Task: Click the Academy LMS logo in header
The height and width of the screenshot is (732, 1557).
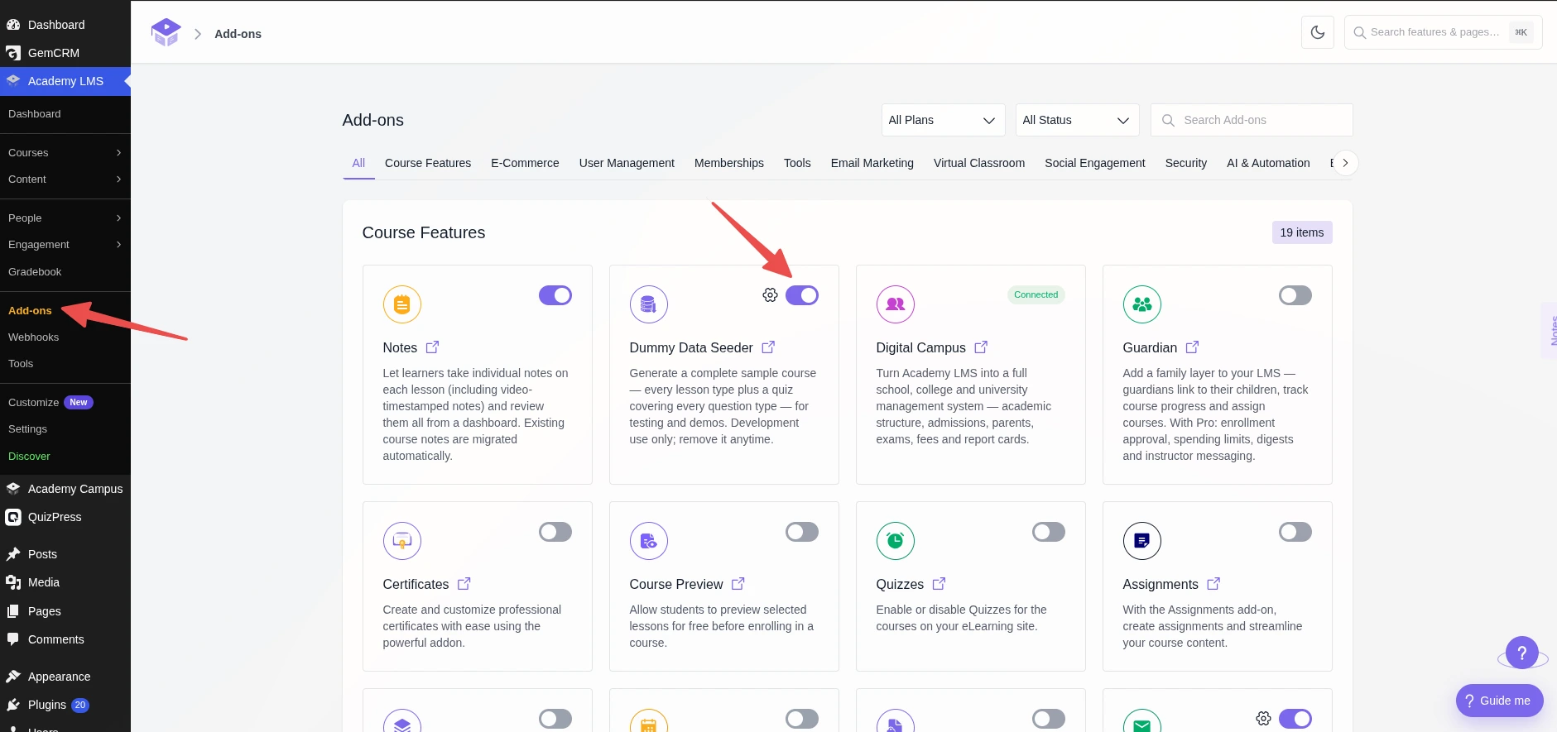Action: 166,33
